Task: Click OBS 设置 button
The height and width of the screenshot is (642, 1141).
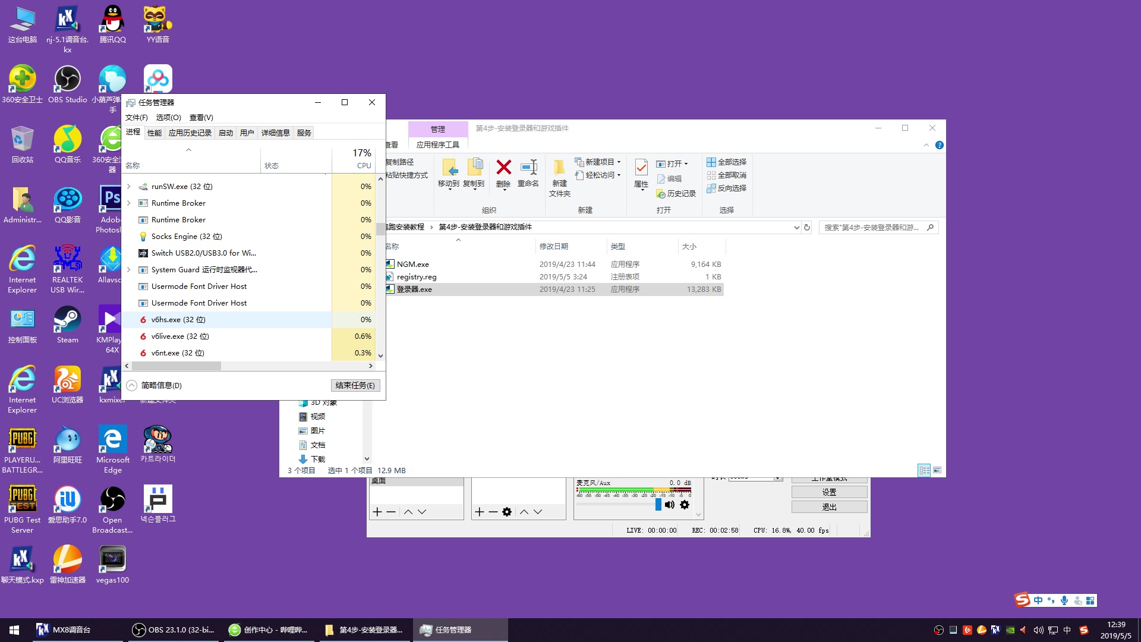Action: 829,492
